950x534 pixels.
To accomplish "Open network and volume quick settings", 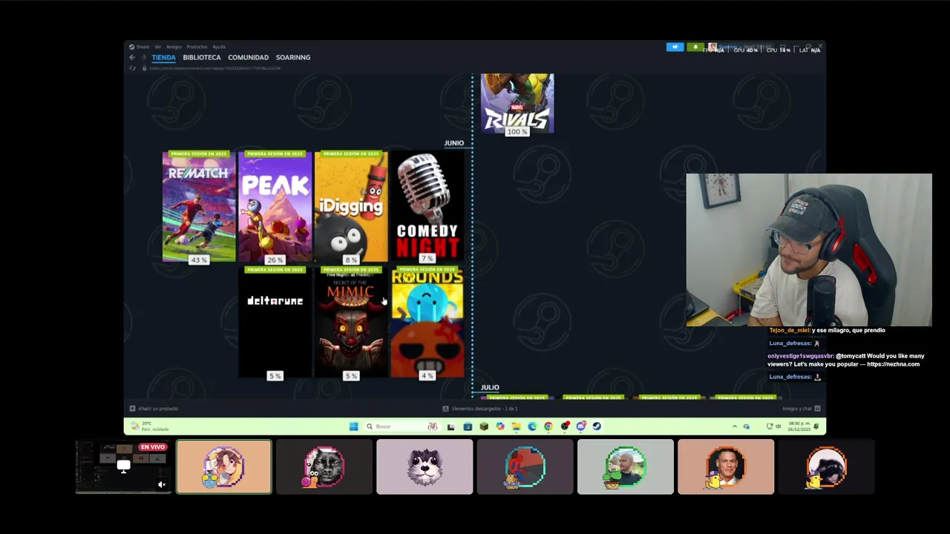I will 774,426.
